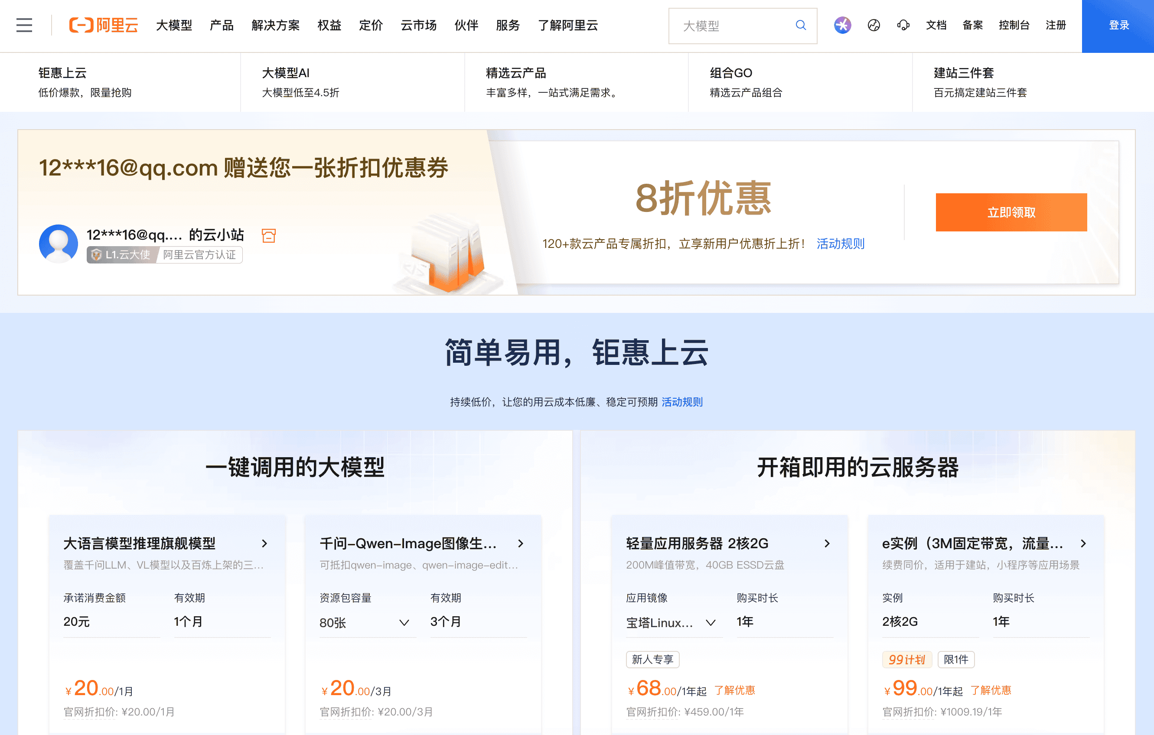The width and height of the screenshot is (1154, 735).
Task: Select the 云市场 menu item
Action: (x=418, y=25)
